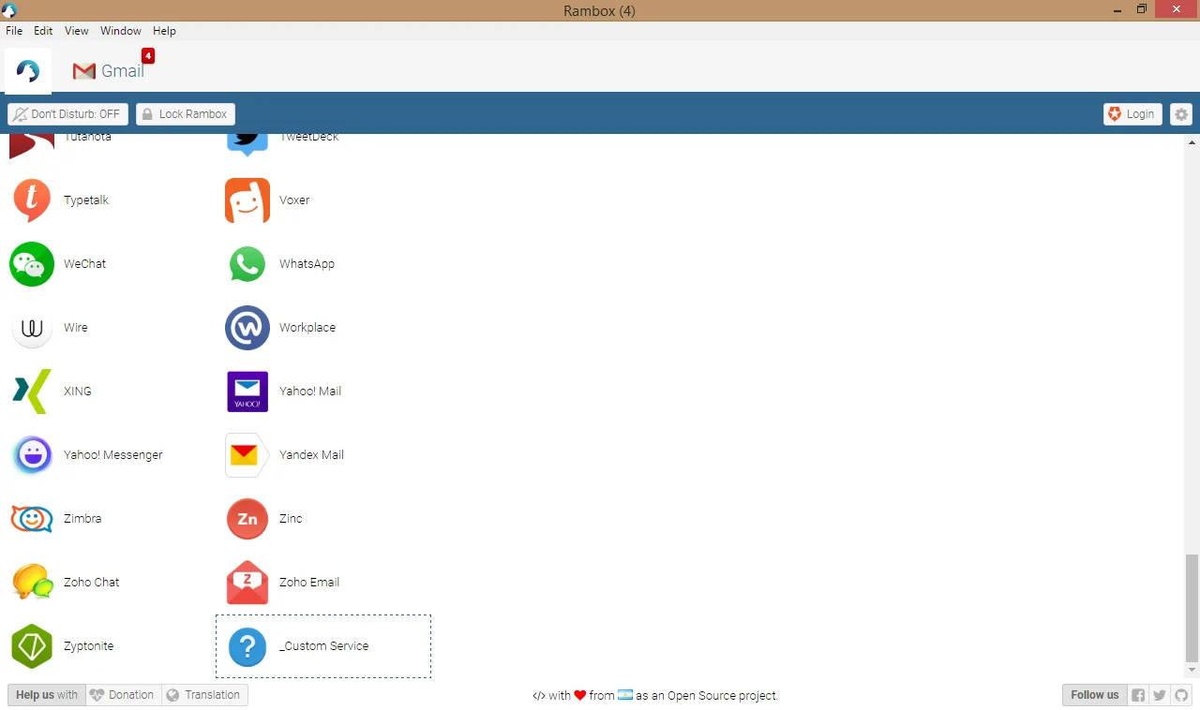Click the Gmail unread badge showing 4
The width and height of the screenshot is (1200, 710).
(x=148, y=56)
